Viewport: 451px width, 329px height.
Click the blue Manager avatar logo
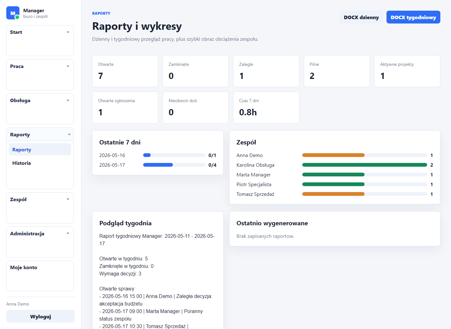coord(13,13)
